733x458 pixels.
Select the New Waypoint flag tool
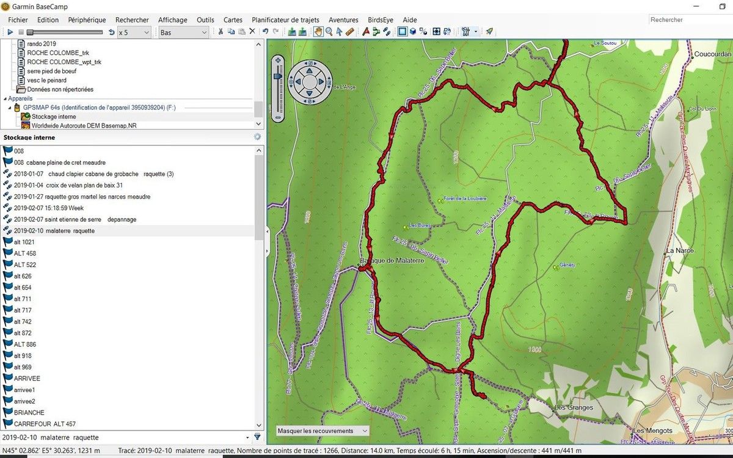point(366,32)
